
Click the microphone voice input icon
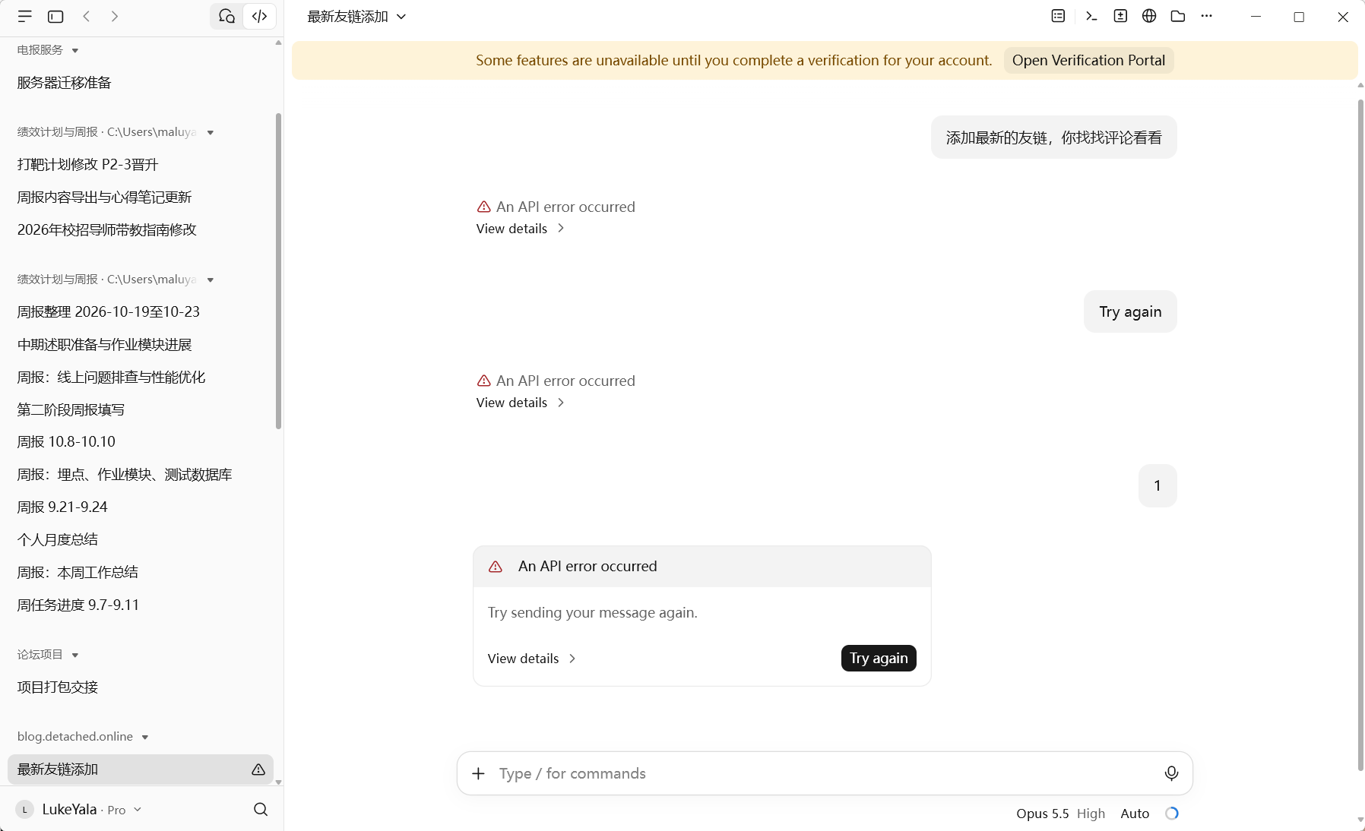pyautogui.click(x=1171, y=773)
